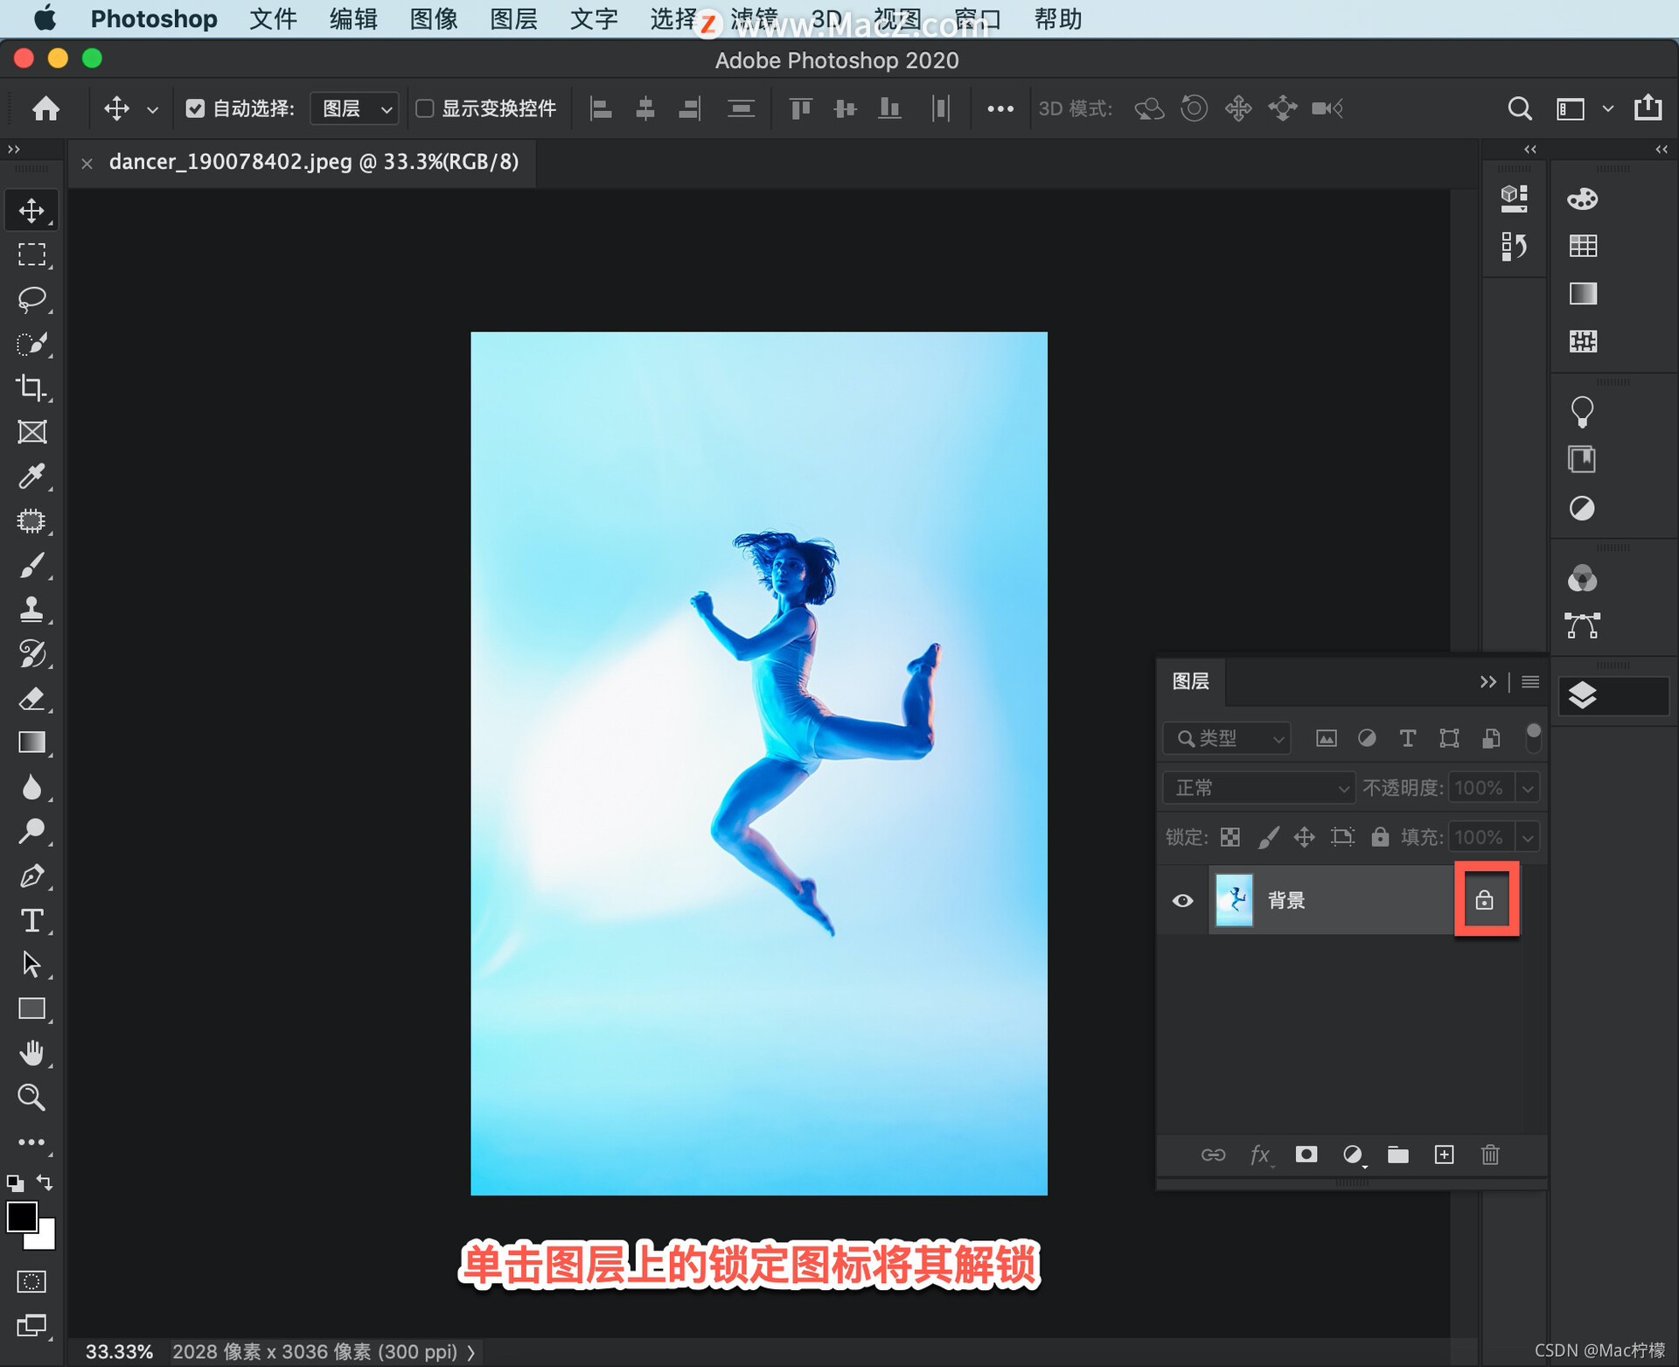
Task: Open the 图层 auto-select dropdown
Action: point(355,108)
